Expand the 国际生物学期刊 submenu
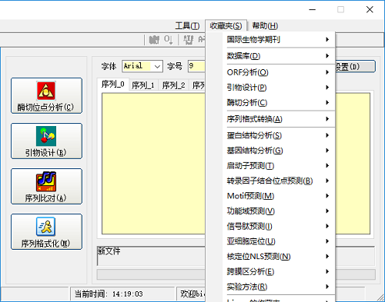This screenshot has height=302, width=385. tap(279, 39)
